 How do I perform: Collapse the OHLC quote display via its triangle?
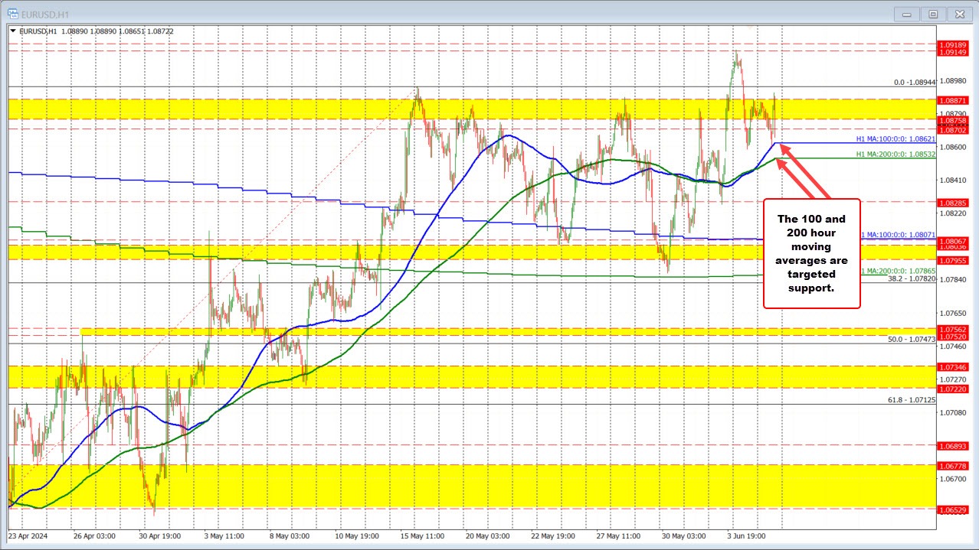(14, 31)
